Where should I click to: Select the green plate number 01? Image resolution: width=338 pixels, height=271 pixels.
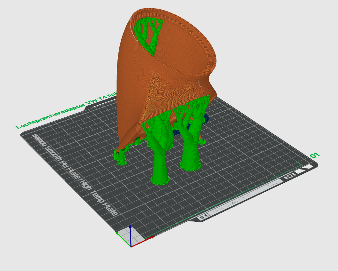315,155
